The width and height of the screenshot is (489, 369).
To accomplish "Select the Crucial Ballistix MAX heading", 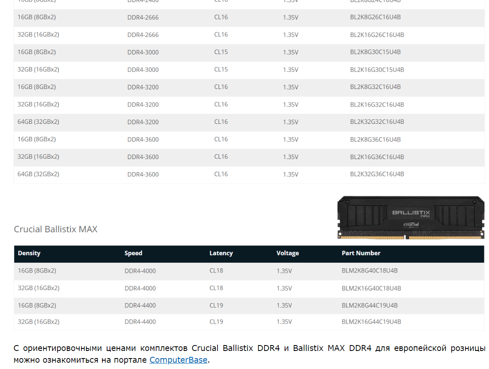I will point(55,229).
